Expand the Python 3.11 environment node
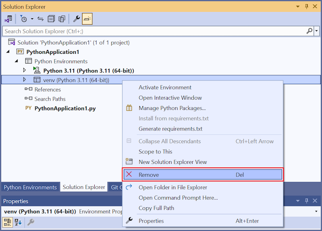Viewport: 322px width, 231px height. (x=25, y=71)
